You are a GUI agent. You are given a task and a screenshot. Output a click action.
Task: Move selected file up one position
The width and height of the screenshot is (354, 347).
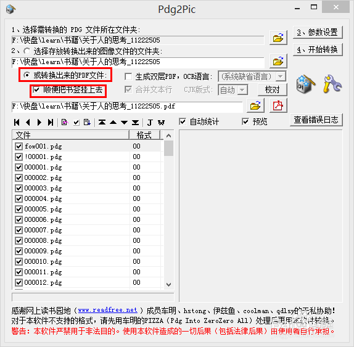pyautogui.click(x=113, y=123)
